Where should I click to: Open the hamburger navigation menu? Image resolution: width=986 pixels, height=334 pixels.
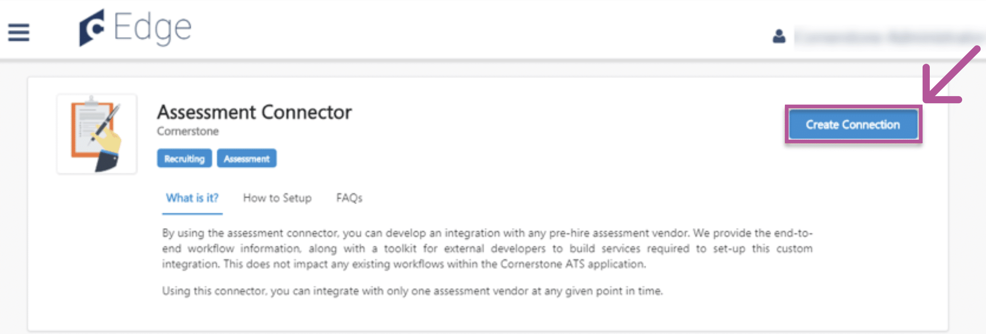[x=18, y=32]
